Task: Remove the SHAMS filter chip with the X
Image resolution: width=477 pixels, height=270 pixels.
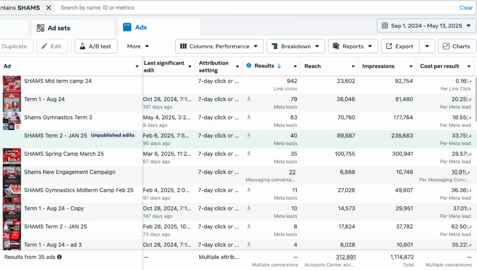Action: (x=49, y=8)
